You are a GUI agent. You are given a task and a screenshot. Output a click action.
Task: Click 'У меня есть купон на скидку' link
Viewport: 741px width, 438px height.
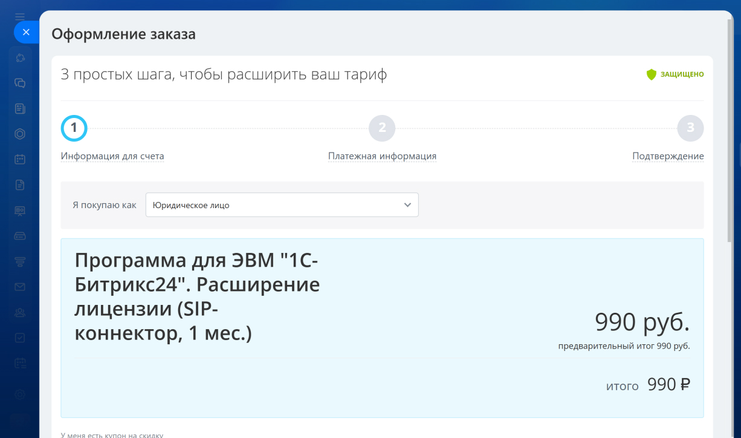pos(112,434)
